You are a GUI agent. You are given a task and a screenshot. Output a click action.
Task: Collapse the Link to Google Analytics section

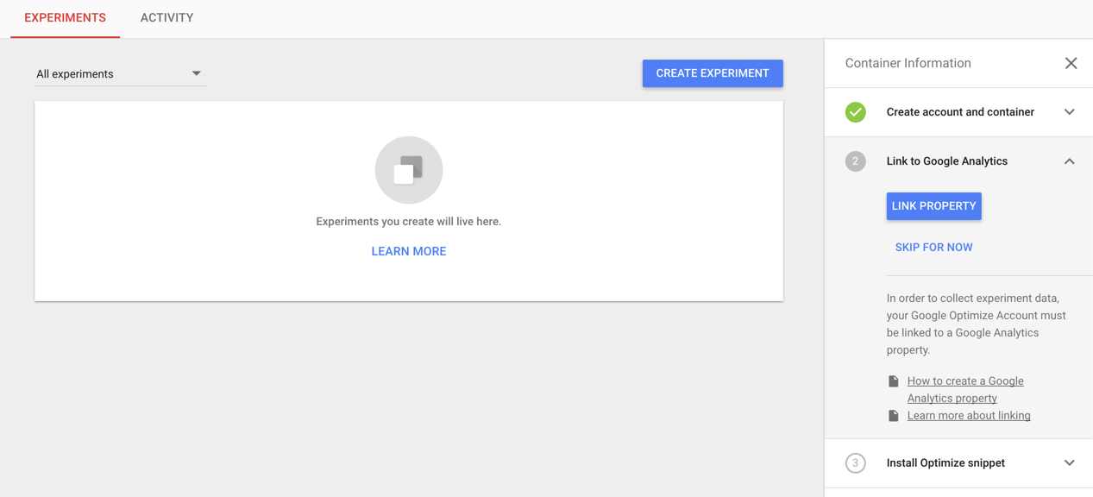[x=1069, y=161]
